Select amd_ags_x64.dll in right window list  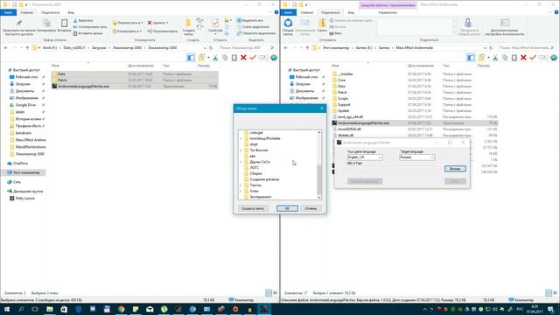point(350,116)
